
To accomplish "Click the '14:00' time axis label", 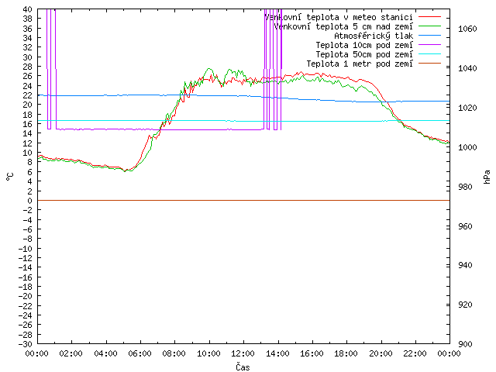I will [277, 353].
